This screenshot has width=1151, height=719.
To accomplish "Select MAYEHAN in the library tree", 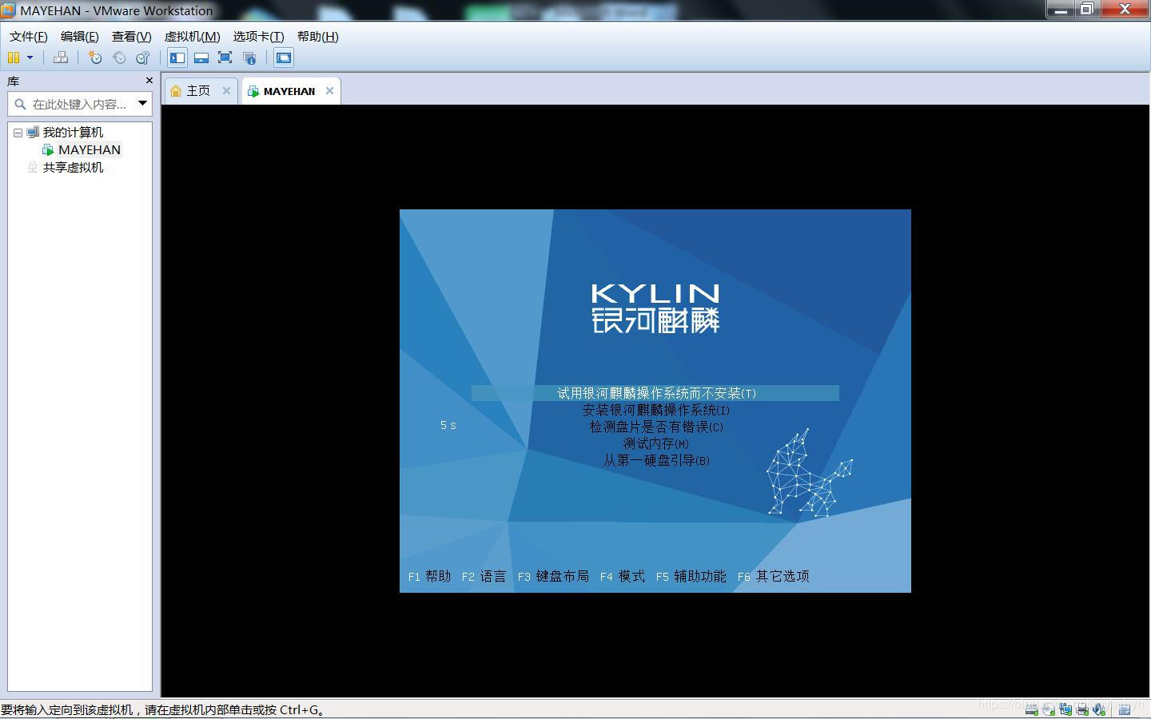I will point(89,150).
